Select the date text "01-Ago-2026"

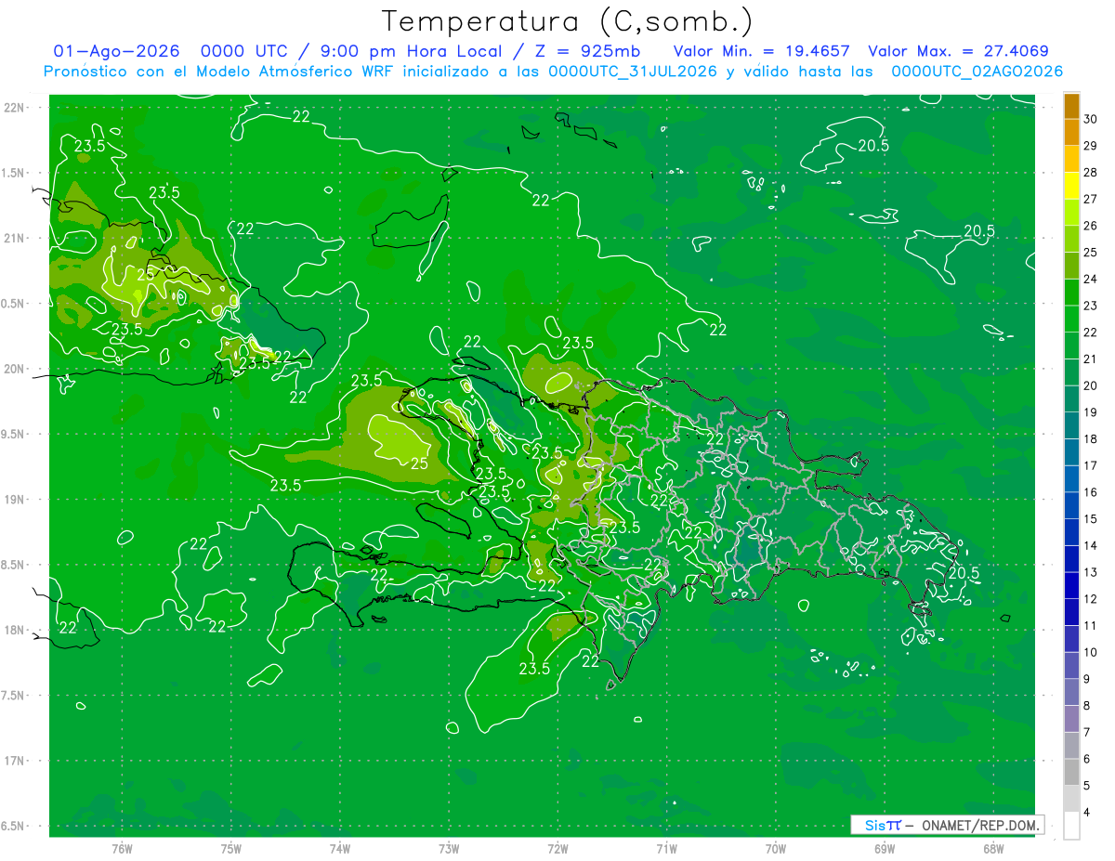coord(117,52)
